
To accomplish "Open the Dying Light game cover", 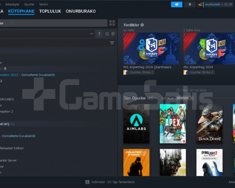I will click(173, 162).
